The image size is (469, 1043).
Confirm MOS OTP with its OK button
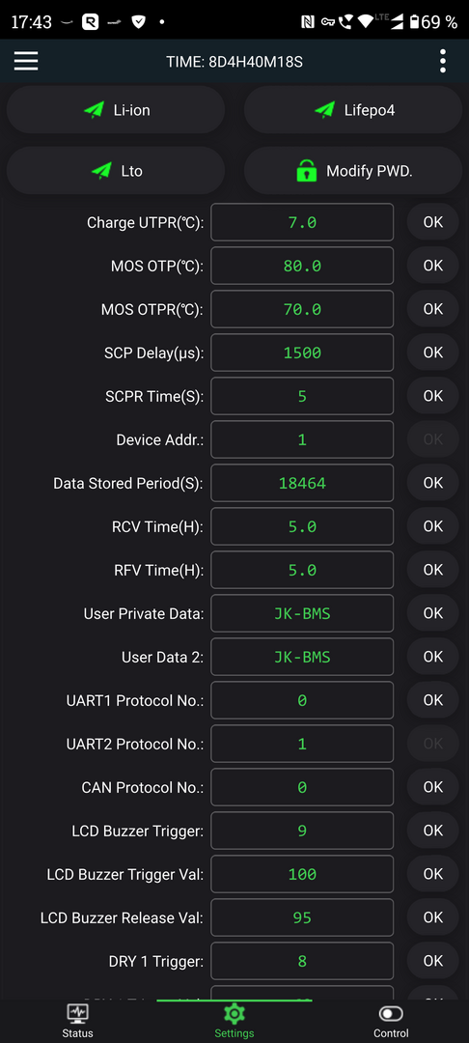click(x=432, y=266)
